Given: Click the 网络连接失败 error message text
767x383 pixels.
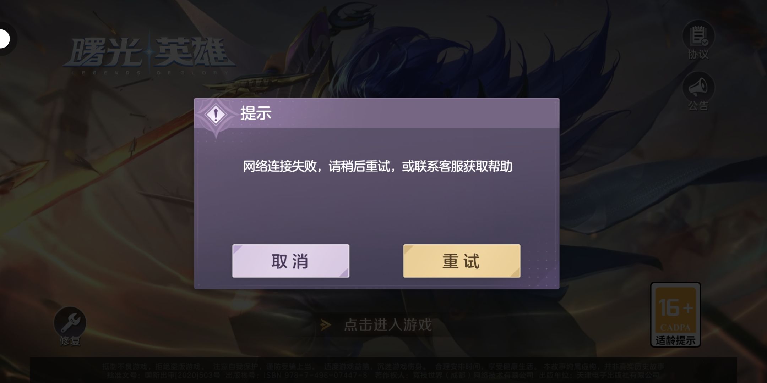Looking at the screenshot, I should tap(377, 166).
